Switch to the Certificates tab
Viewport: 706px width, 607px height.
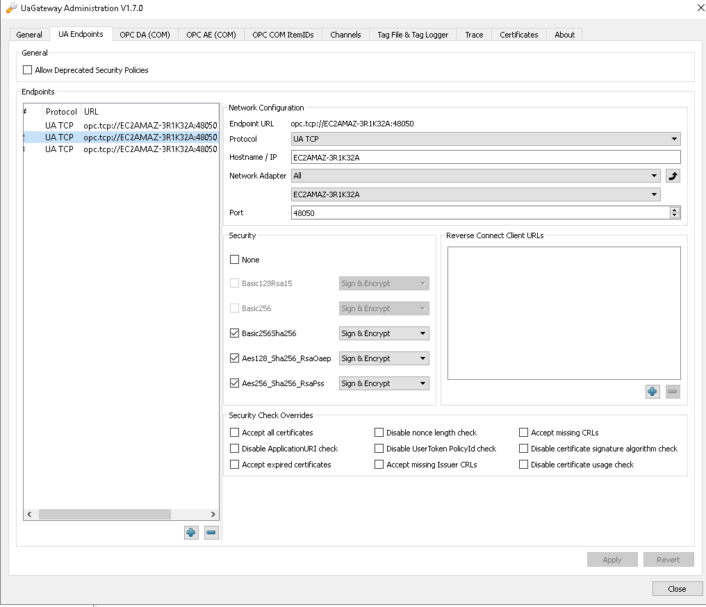518,35
